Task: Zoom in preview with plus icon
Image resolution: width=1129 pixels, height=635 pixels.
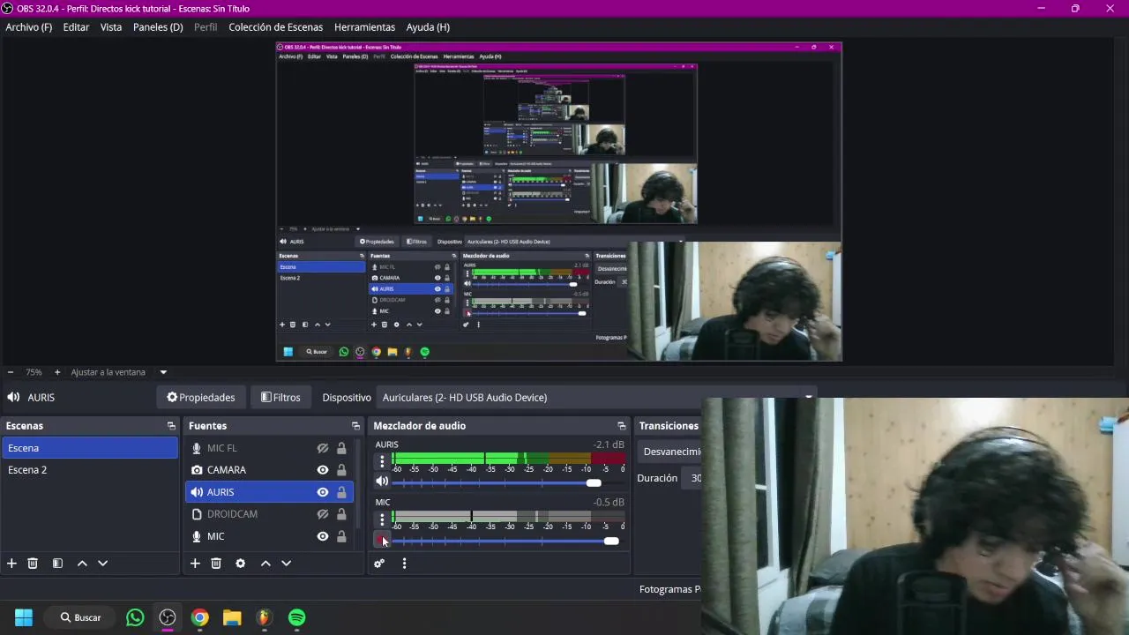Action: (57, 372)
